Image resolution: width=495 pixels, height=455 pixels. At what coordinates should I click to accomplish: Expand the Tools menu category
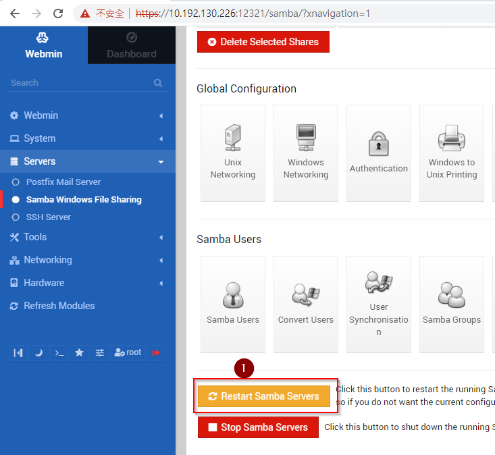[88, 237]
